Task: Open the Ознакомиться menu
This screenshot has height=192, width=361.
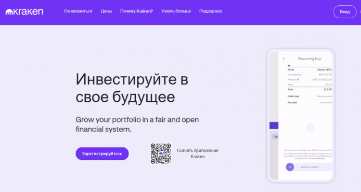Action: point(78,11)
